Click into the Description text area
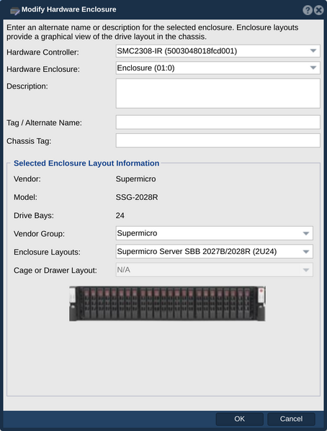This screenshot has height=431, width=327. 218,94
